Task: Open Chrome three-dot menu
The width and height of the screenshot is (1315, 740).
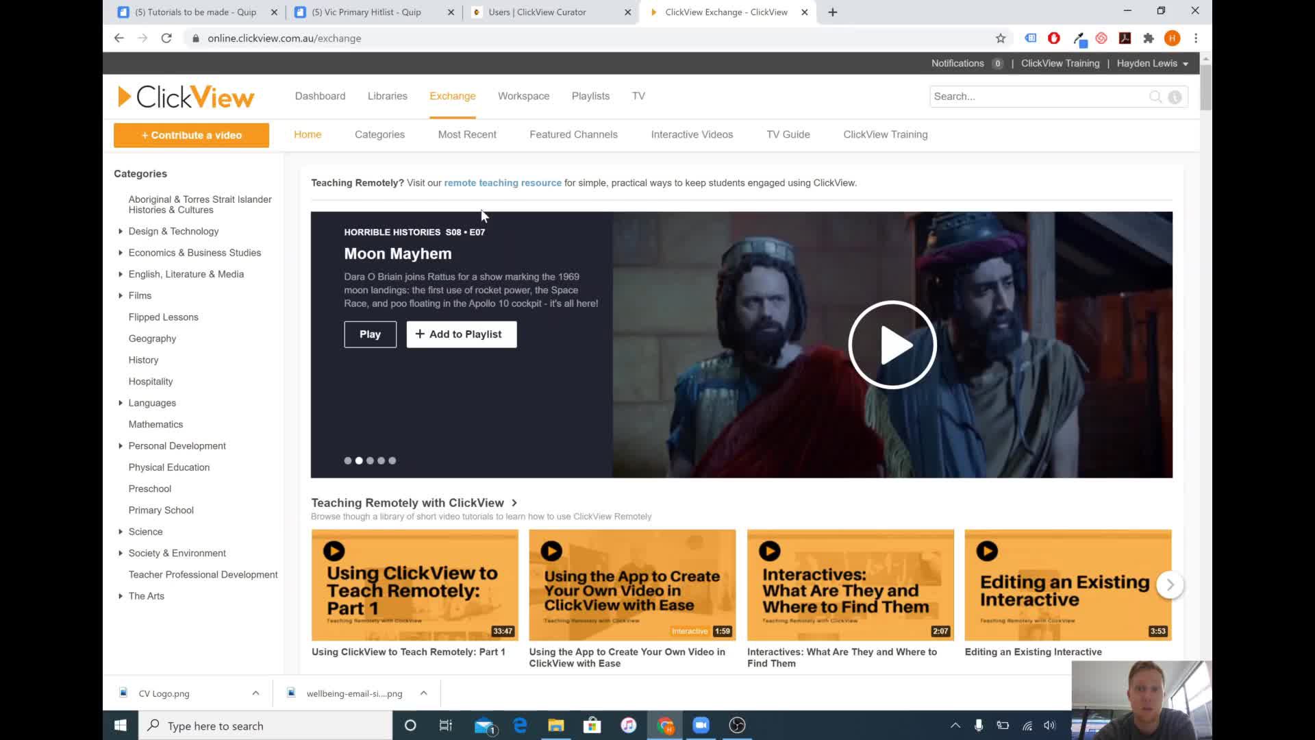Action: click(x=1196, y=38)
